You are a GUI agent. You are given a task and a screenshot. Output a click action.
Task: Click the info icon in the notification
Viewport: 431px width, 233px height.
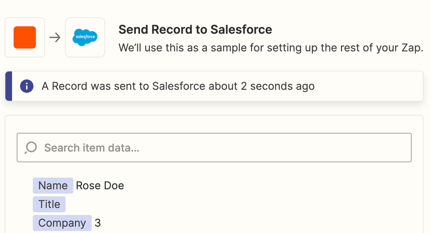[27, 86]
